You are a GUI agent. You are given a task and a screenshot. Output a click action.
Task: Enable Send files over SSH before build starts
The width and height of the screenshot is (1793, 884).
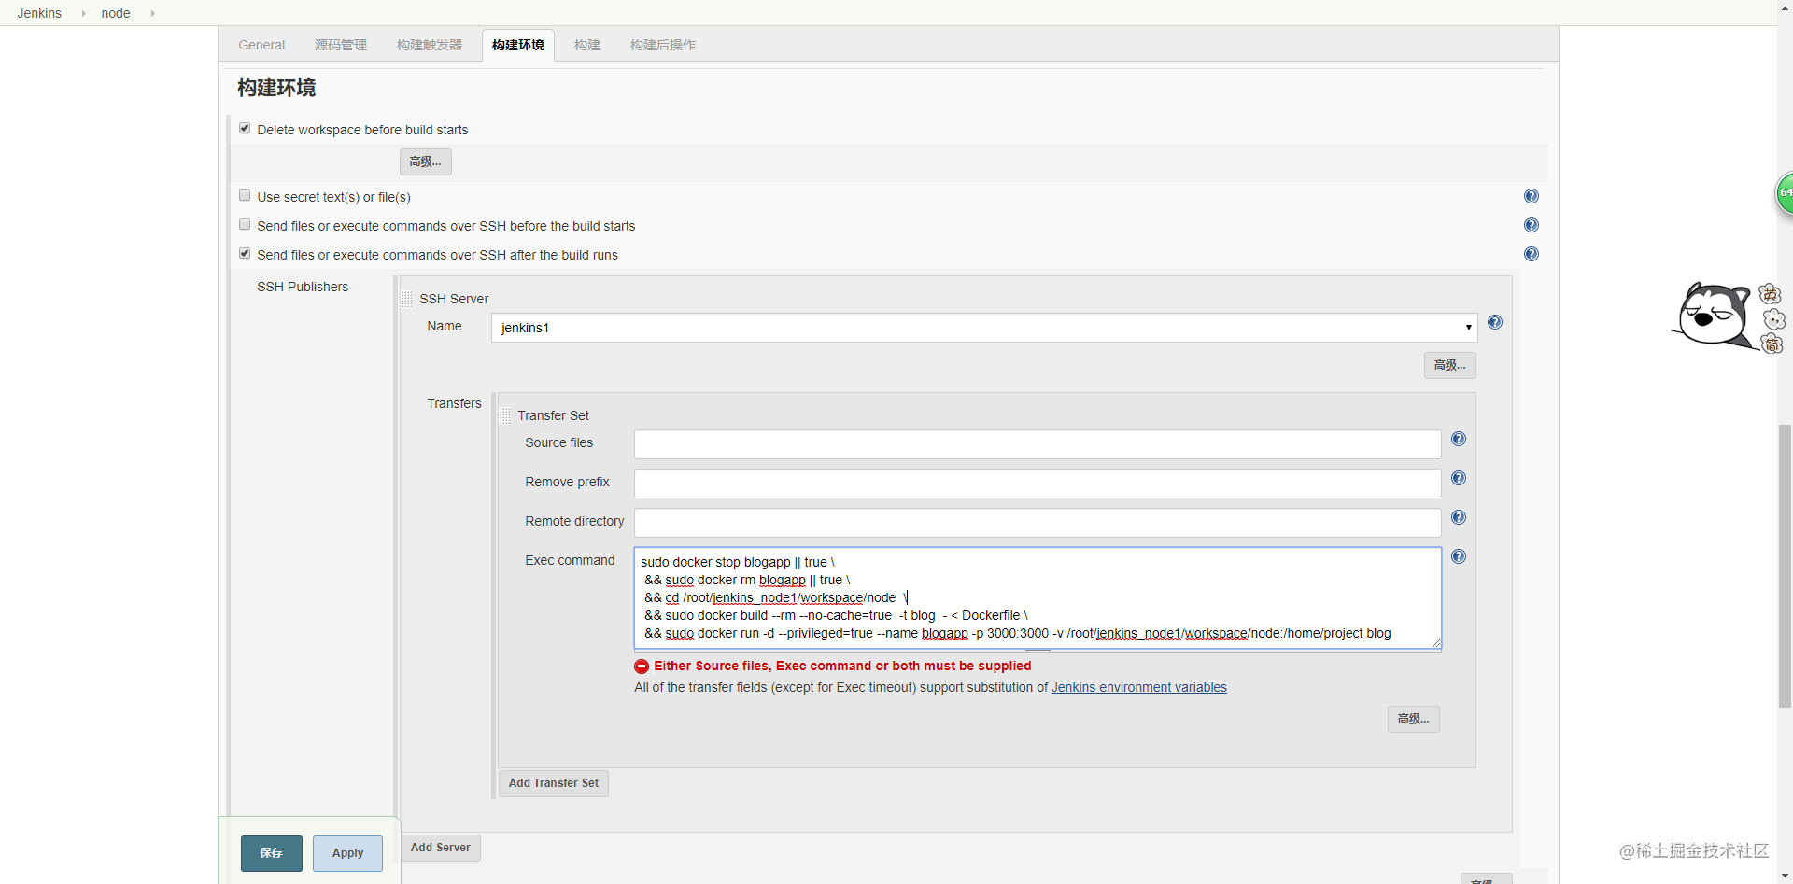point(245,224)
